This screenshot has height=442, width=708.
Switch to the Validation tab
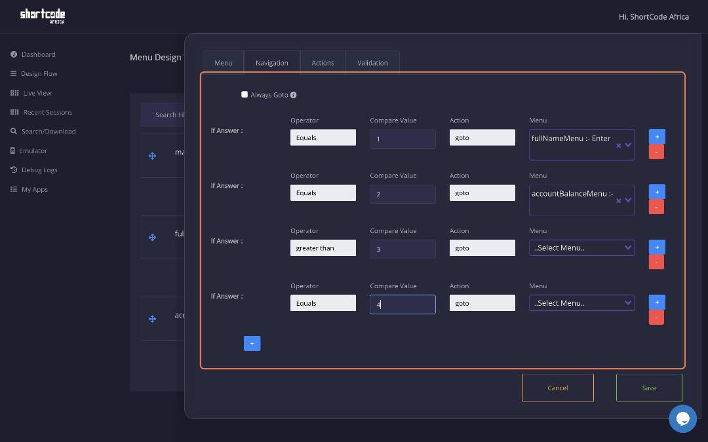(x=372, y=63)
